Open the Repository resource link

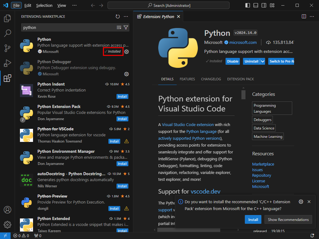pyautogui.click(x=261, y=175)
